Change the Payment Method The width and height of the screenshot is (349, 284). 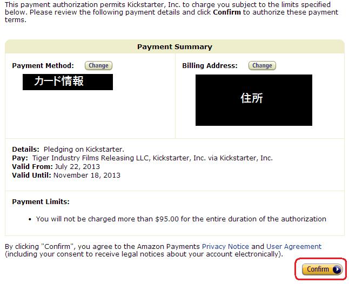98,66
